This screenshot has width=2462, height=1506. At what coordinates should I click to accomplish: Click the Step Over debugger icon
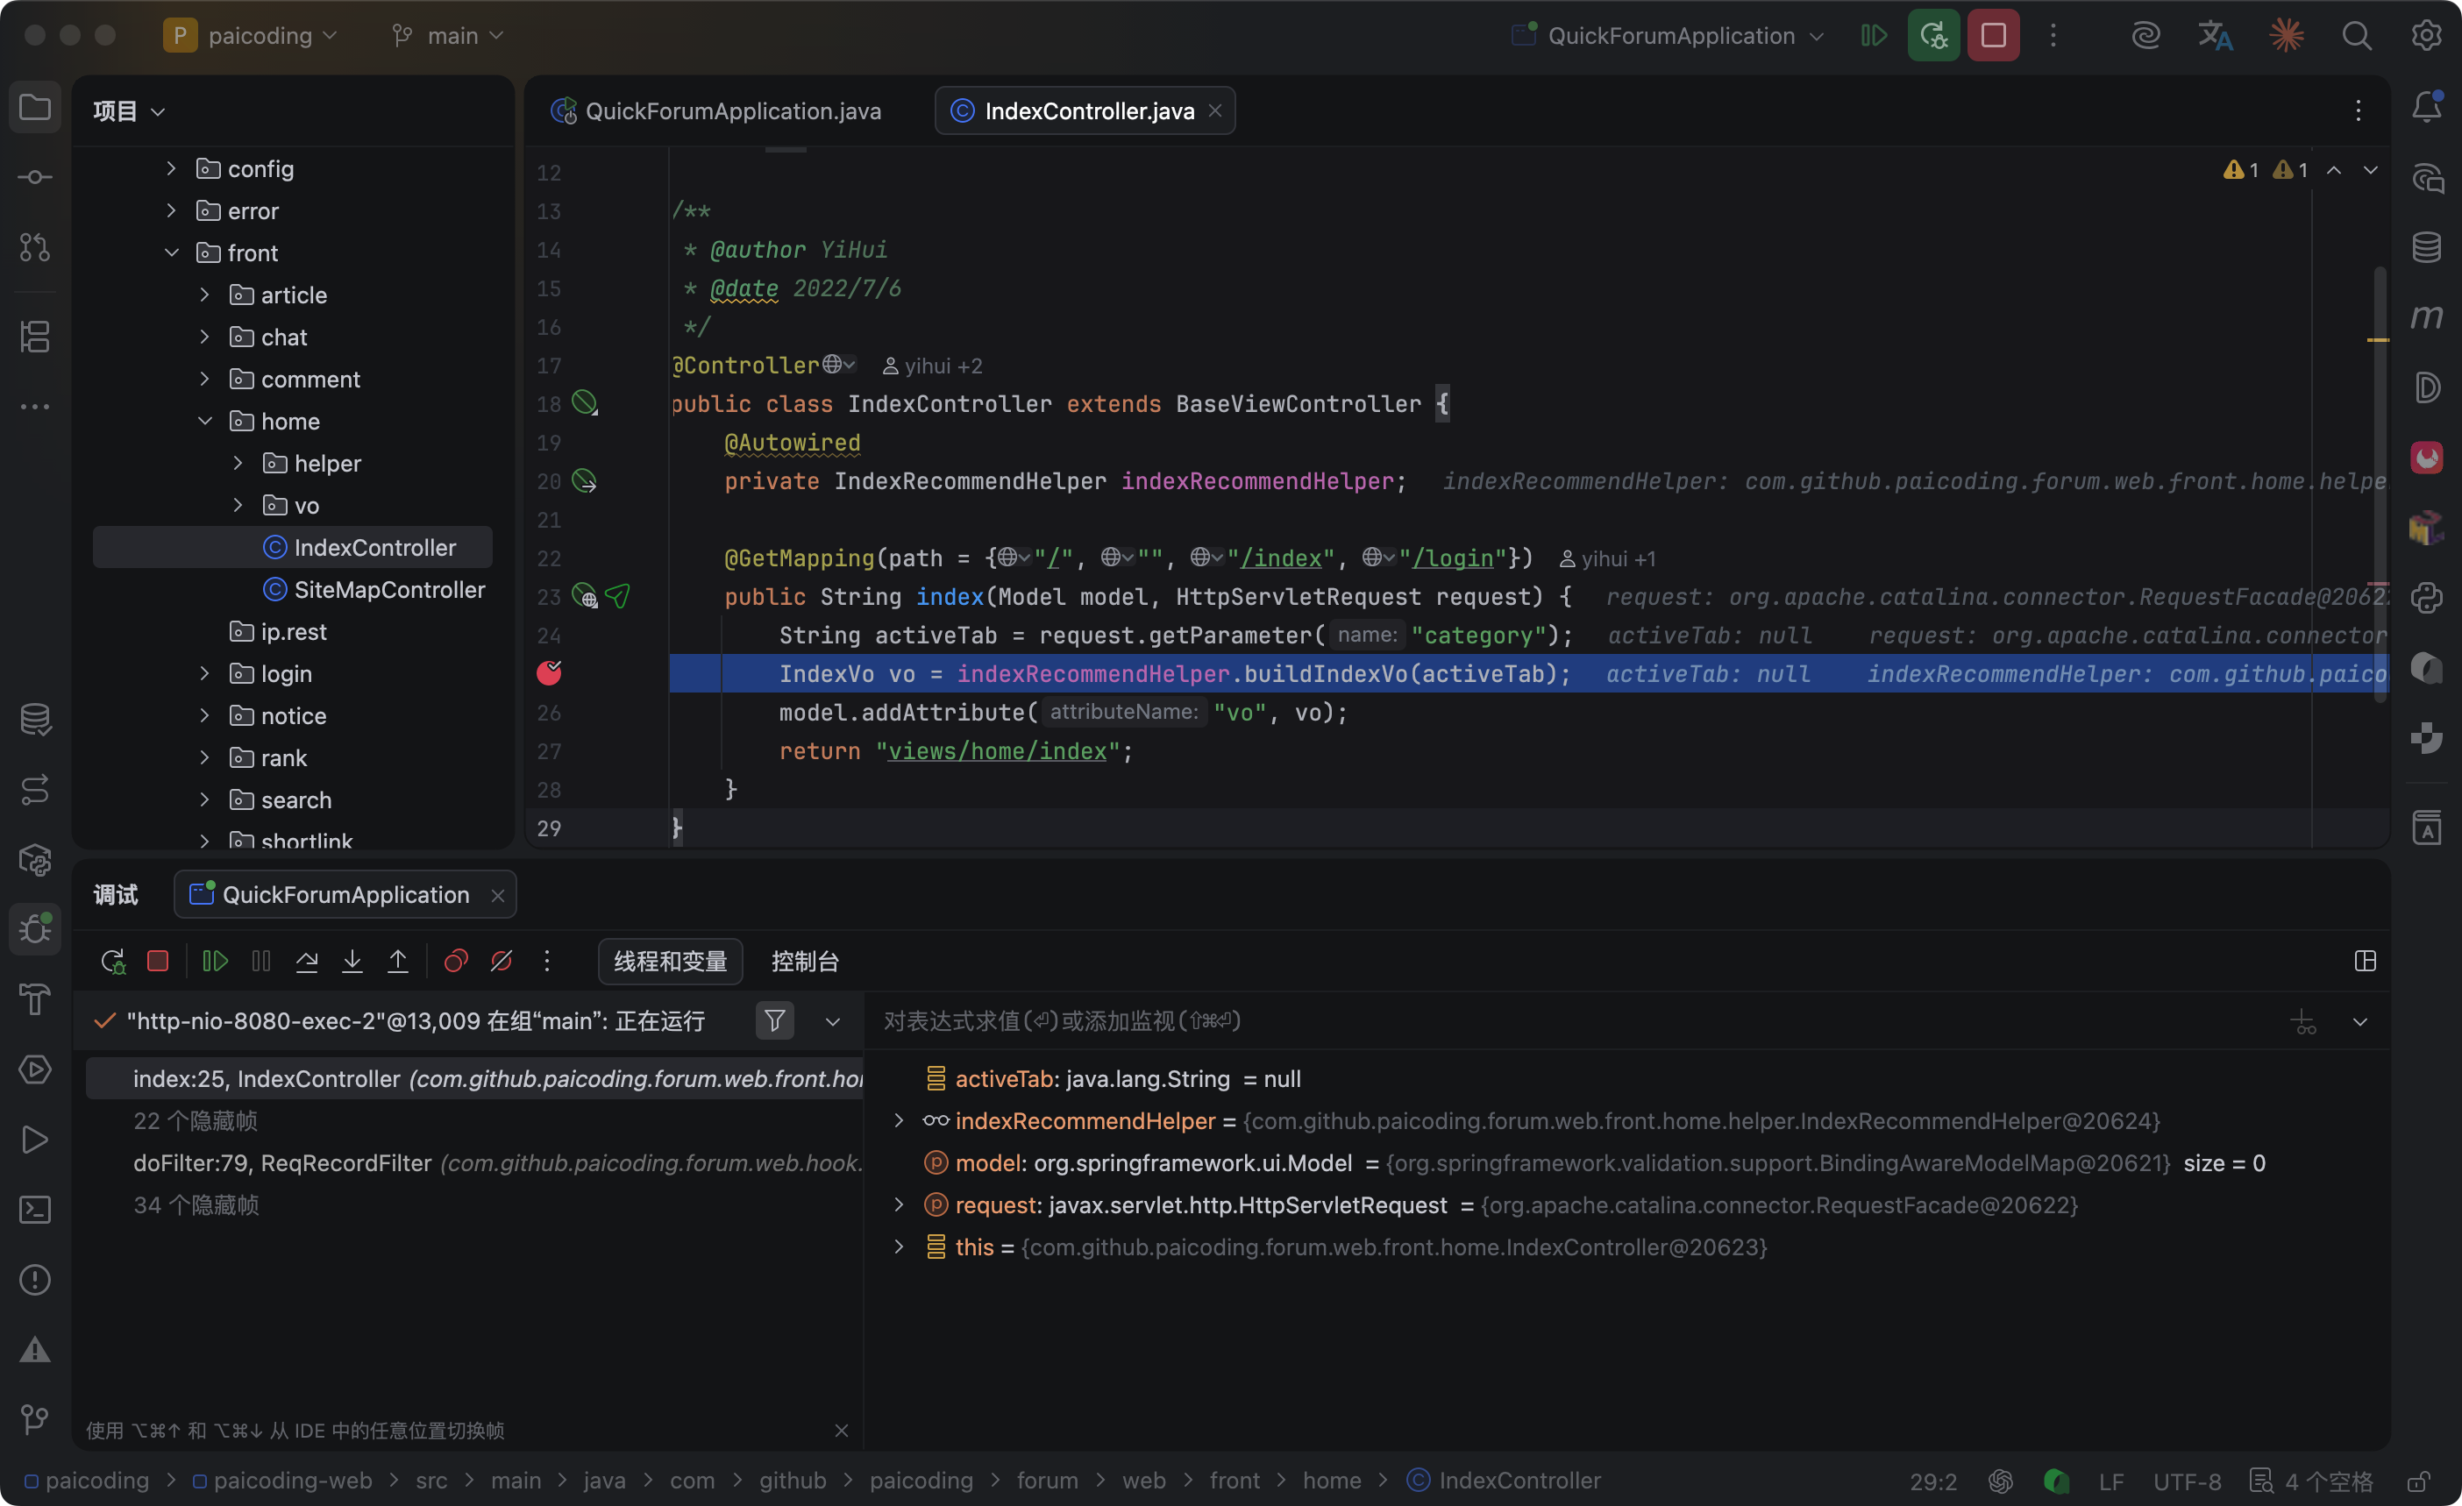click(x=307, y=961)
